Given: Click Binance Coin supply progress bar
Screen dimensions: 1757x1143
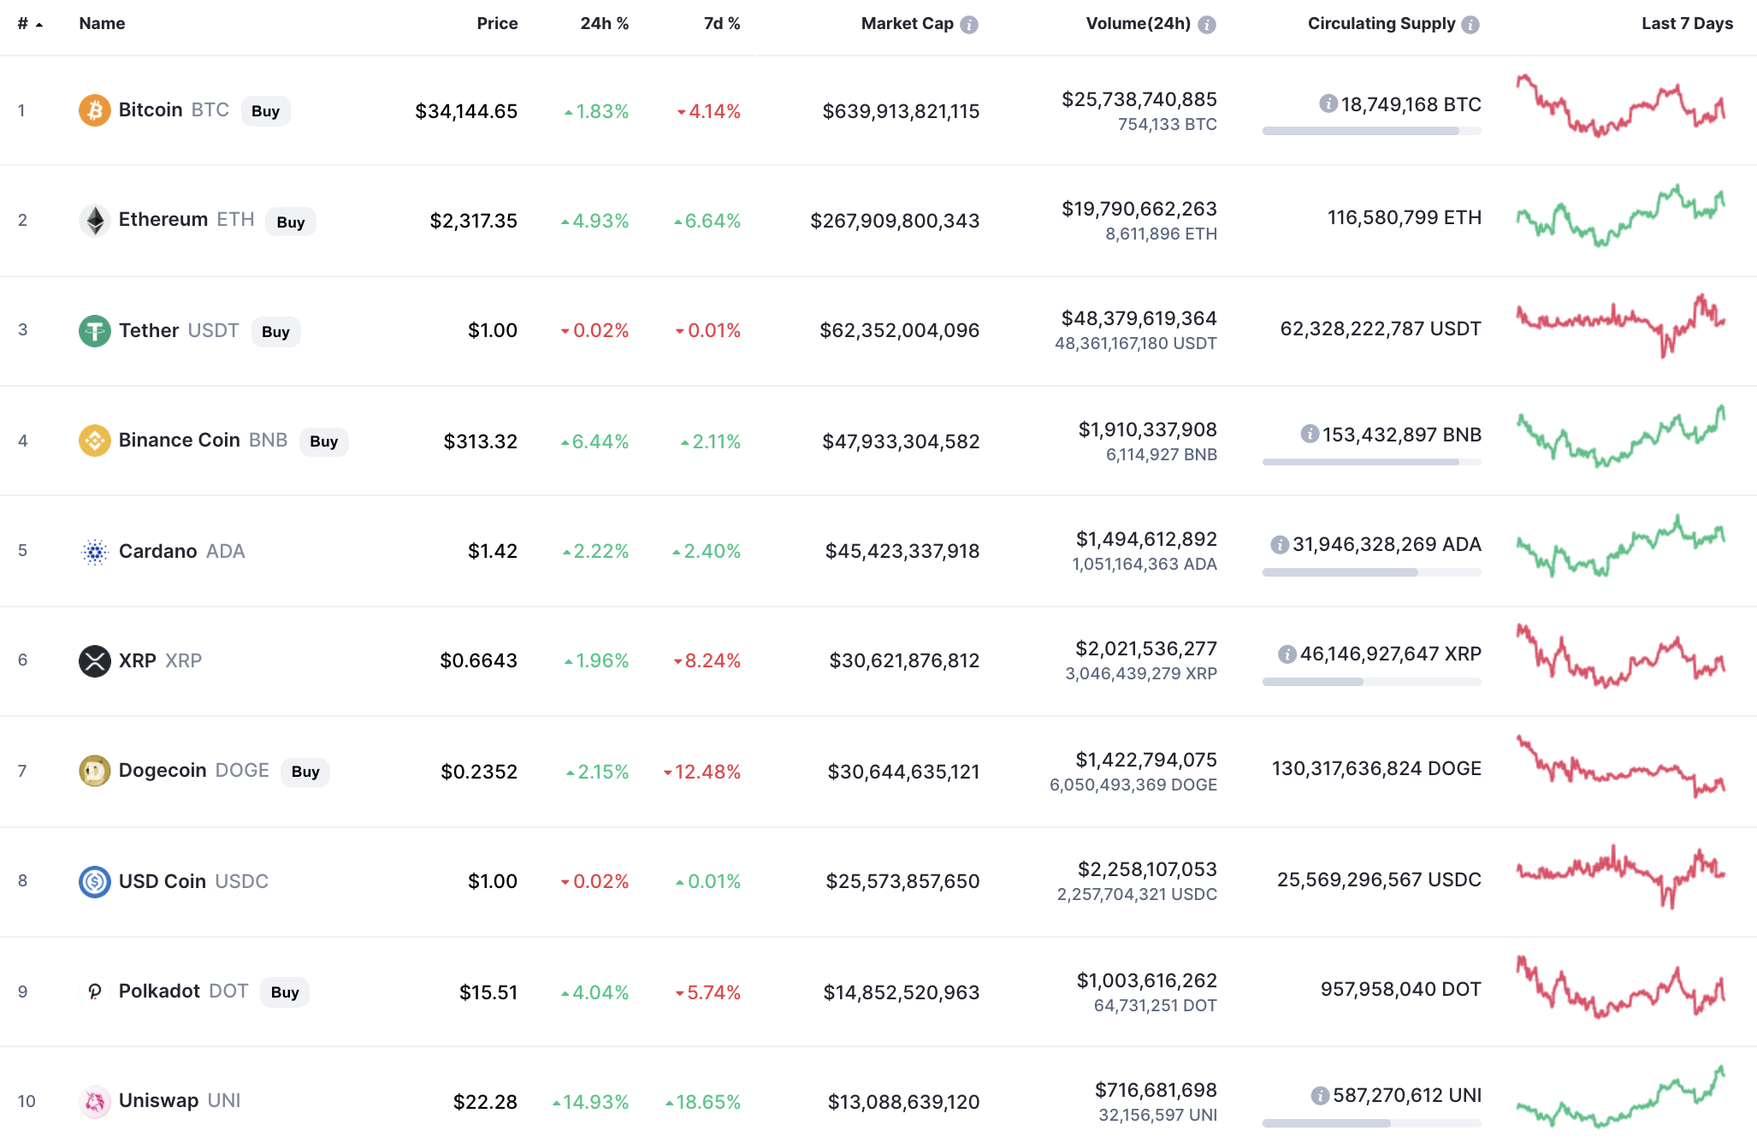Looking at the screenshot, I should (1371, 462).
